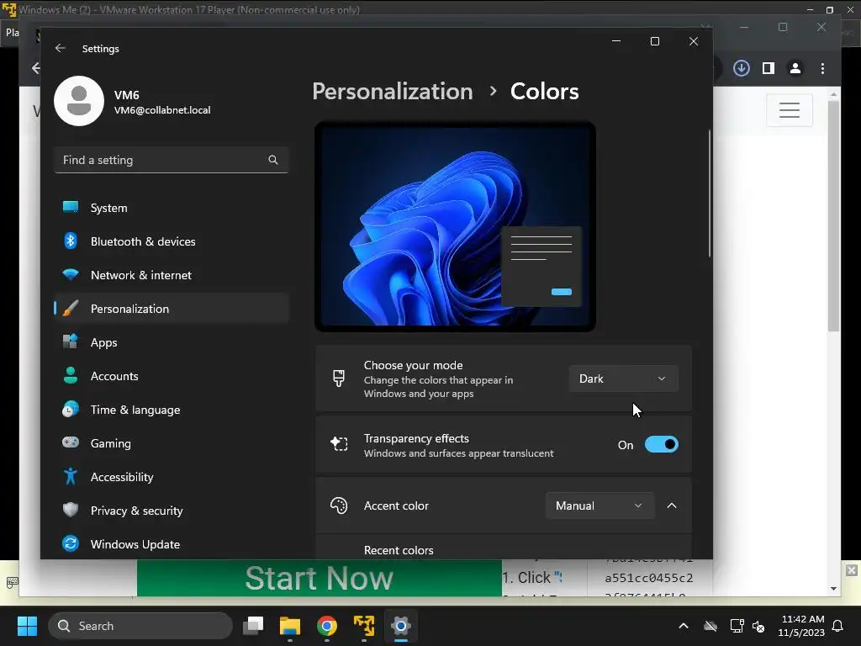Open Network & internet category

[x=172, y=275]
